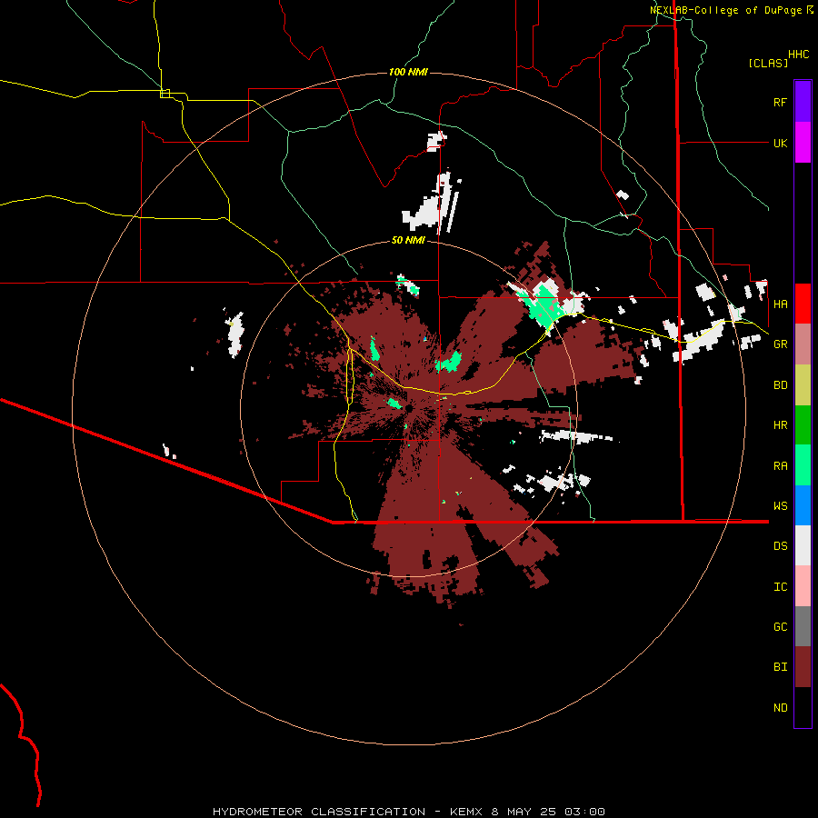Viewport: 818px width, 818px height.
Task: Click the WS blue legend swatch
Action: click(803, 505)
